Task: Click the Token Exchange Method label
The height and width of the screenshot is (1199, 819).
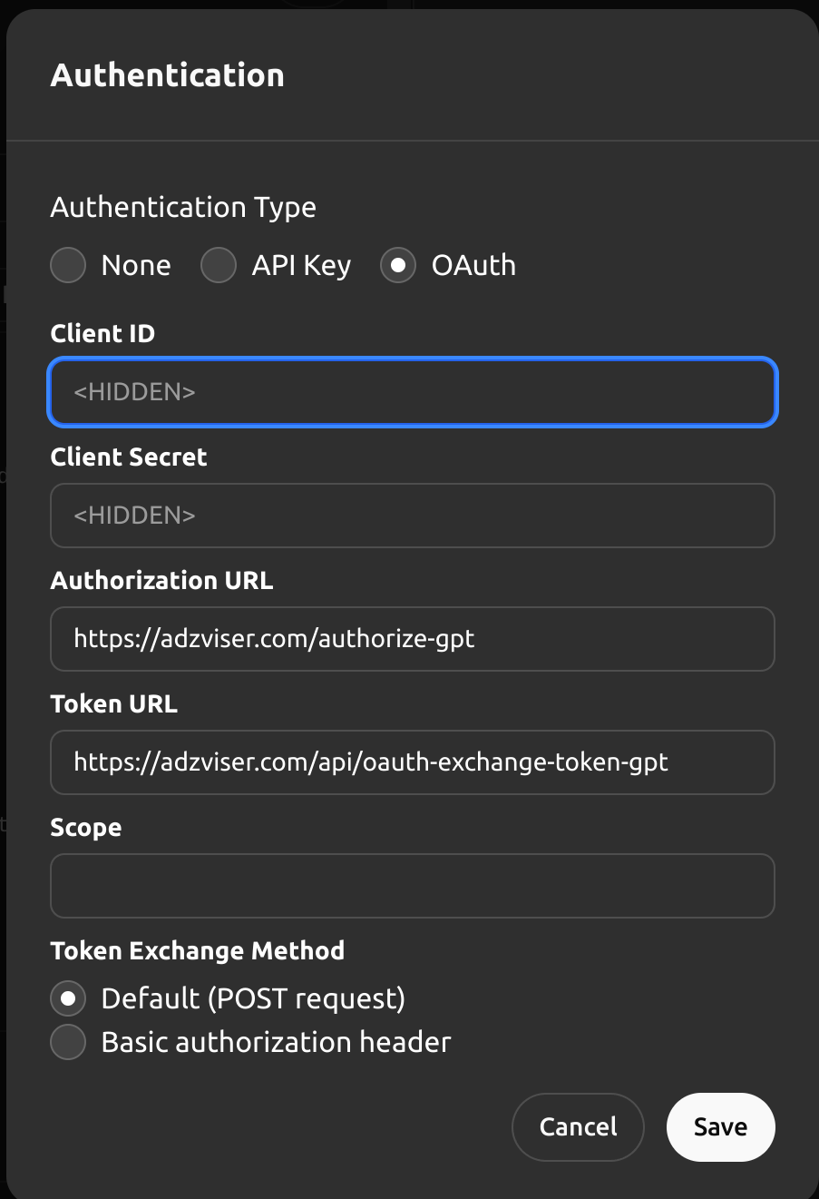Action: pyautogui.click(x=197, y=950)
